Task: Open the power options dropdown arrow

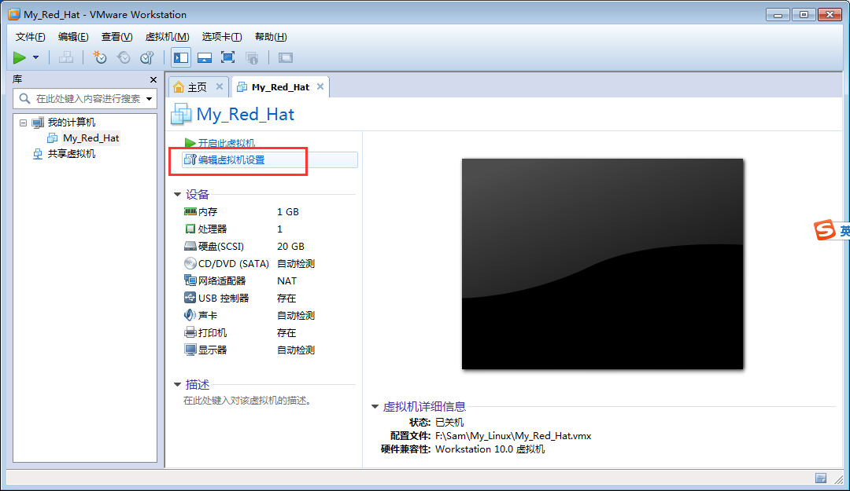Action: point(35,57)
